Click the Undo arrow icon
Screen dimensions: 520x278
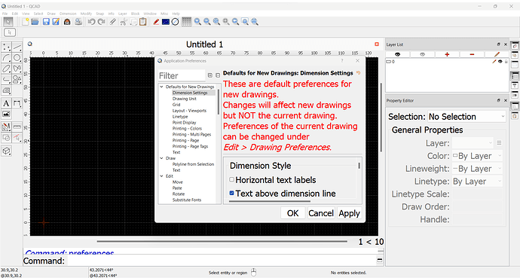pyautogui.click(x=91, y=22)
